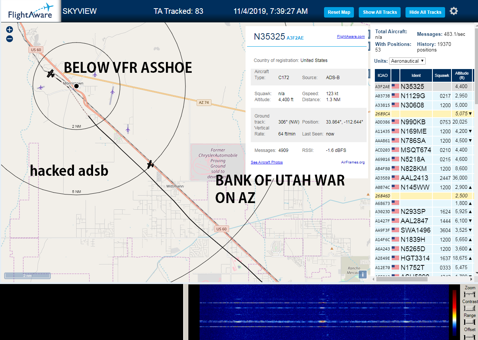
Task: Click the Hide All Tracks button
Action: pyautogui.click(x=425, y=12)
